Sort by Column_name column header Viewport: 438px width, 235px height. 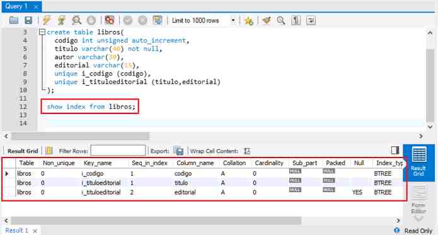(195, 163)
